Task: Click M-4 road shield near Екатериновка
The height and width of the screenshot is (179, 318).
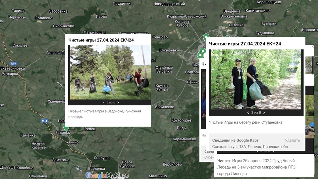Action: pos(14,64)
